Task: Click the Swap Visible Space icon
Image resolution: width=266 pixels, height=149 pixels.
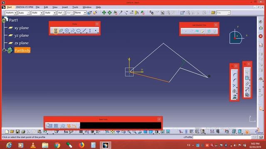Action: point(168,132)
